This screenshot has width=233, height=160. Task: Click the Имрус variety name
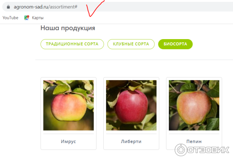tap(68, 141)
